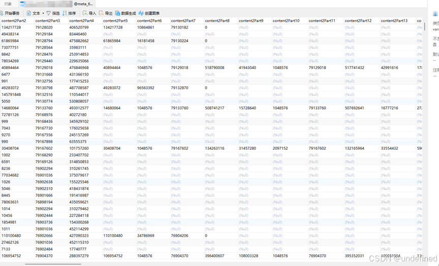Viewport: 439px width, 266px height.
Task: Click the content2Part2 column header
Action: (14, 20)
